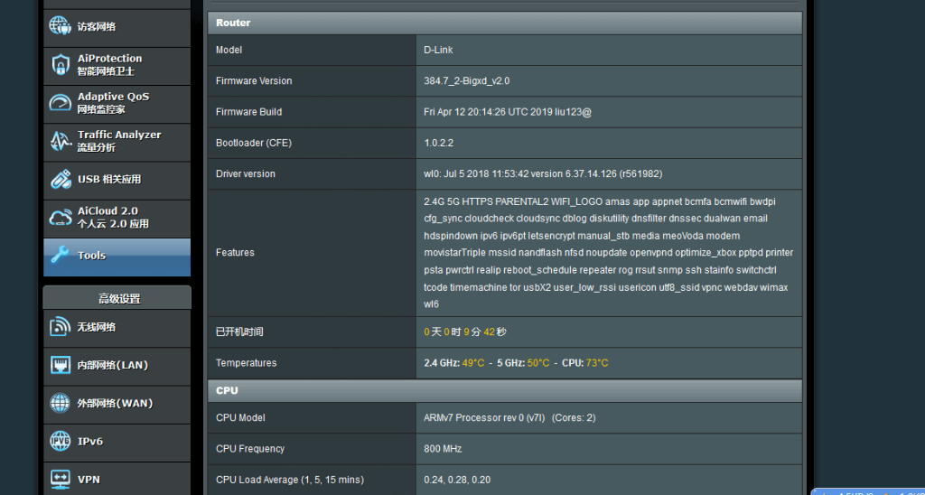Open IPv6 settings menu item
This screenshot has height=495, width=925.
117,443
